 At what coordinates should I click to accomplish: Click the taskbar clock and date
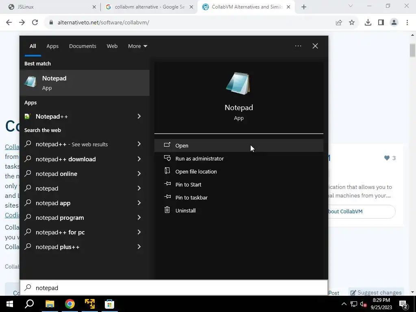coord(381,304)
